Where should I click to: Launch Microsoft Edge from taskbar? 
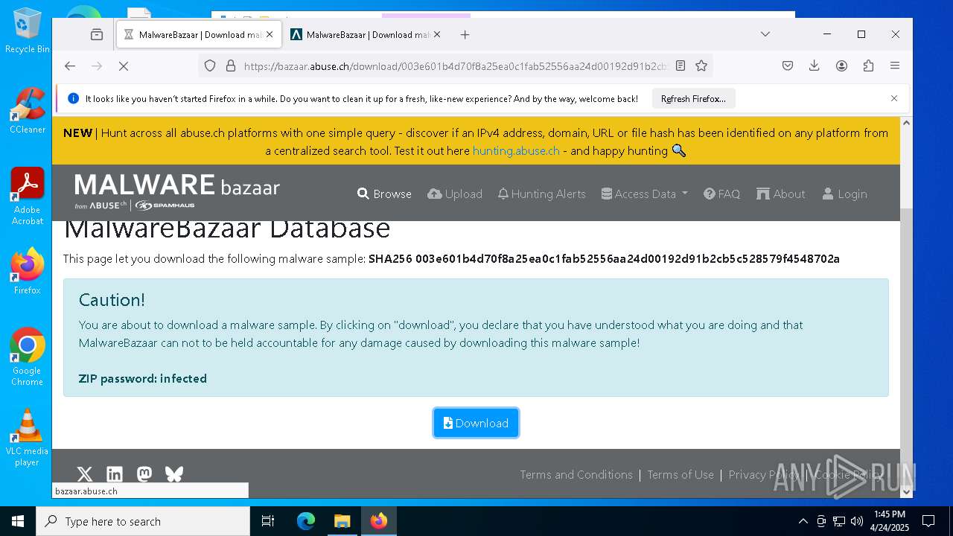tap(306, 521)
